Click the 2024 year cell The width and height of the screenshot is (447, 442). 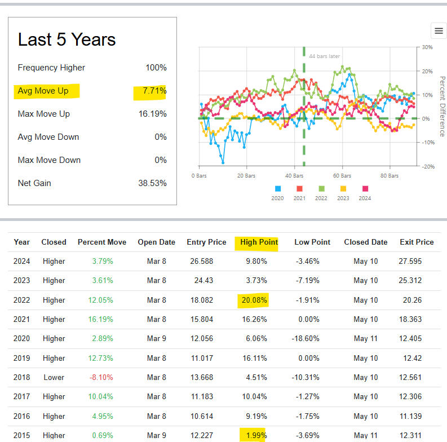[21, 261]
